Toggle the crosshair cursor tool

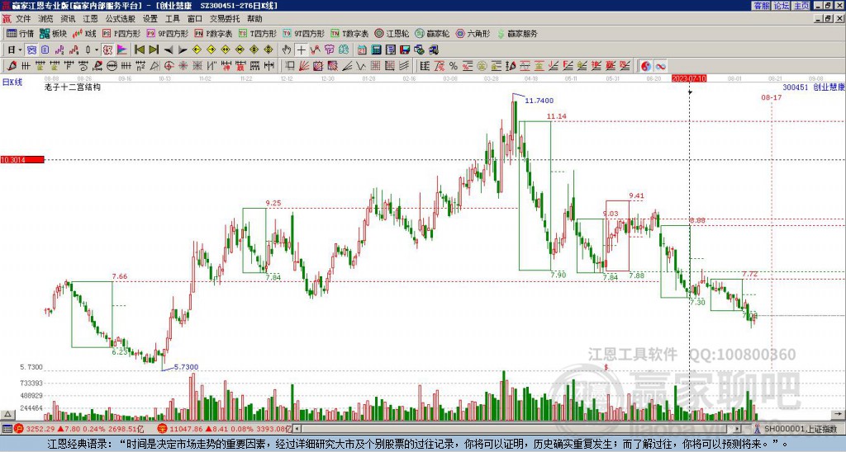(x=301, y=50)
